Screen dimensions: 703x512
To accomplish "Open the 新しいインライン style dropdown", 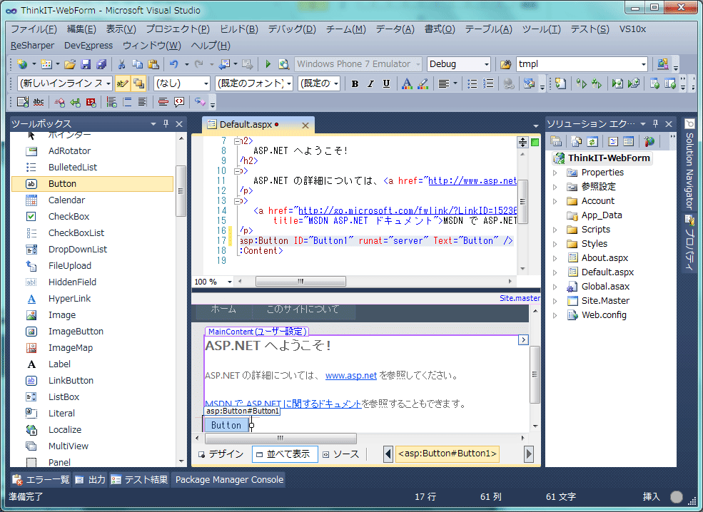I will 108,83.
